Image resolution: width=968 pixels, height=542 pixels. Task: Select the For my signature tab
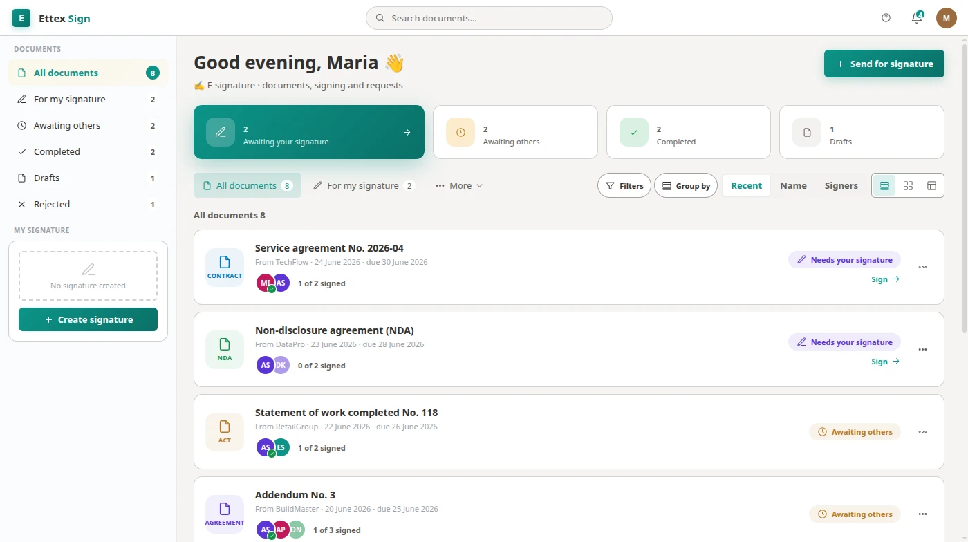[364, 185]
